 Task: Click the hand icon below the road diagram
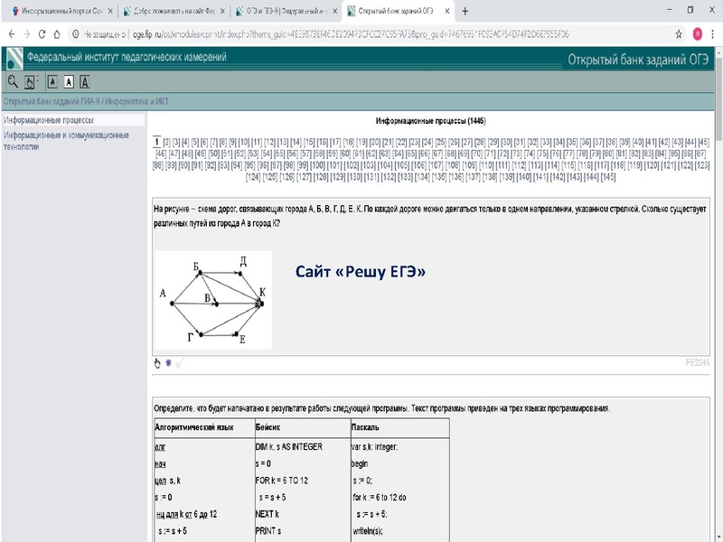click(156, 363)
